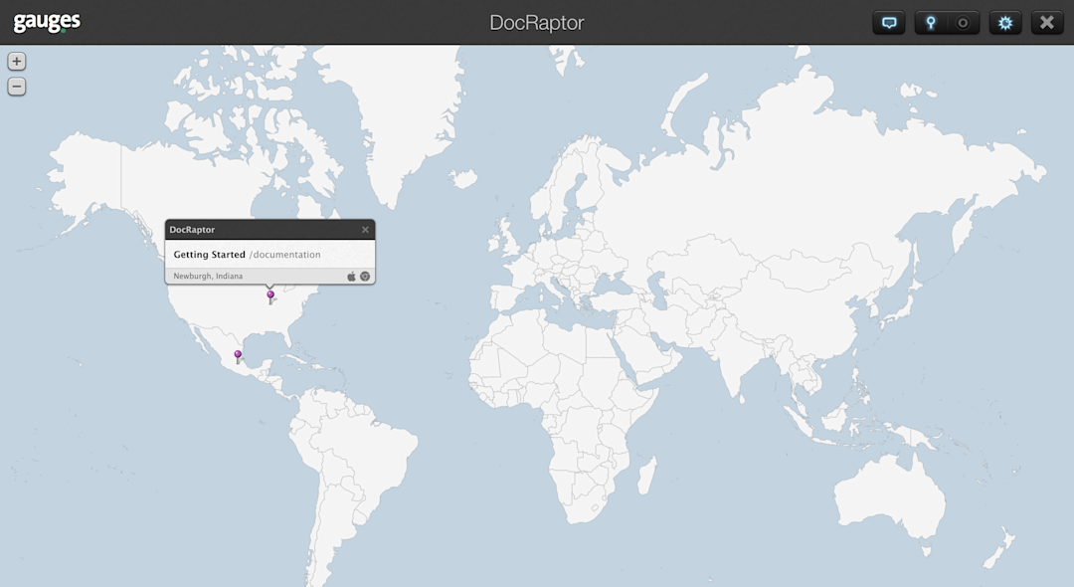Select the purple pin in Indiana
The image size is (1074, 587).
coord(270,296)
